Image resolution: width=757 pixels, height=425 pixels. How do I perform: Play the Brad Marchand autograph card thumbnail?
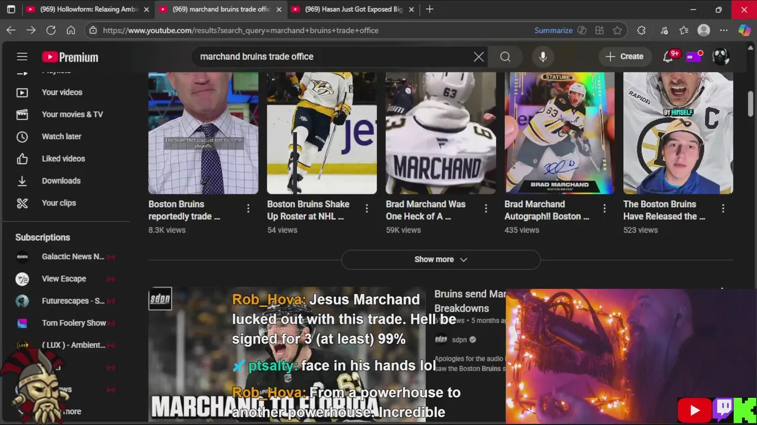(x=559, y=133)
